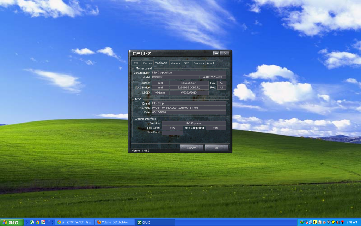Image resolution: width=361 pixels, height=226 pixels.
Task: Click the PRG3110H.86A BIOS version field
Action: coord(189,108)
